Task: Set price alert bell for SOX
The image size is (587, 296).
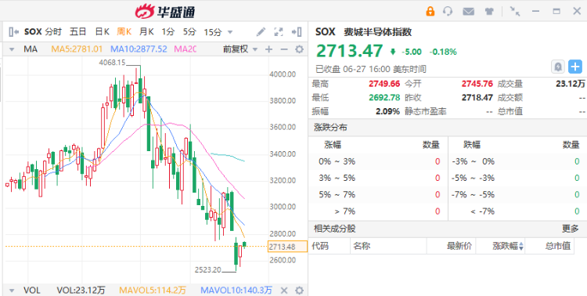Action: tap(558, 67)
